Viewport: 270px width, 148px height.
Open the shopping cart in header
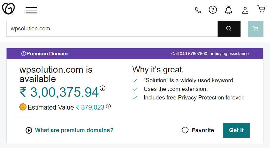pyautogui.click(x=261, y=9)
